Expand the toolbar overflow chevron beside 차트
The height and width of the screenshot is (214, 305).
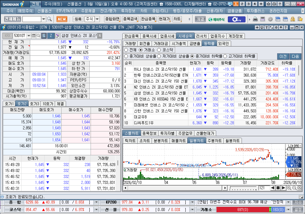click(189, 19)
